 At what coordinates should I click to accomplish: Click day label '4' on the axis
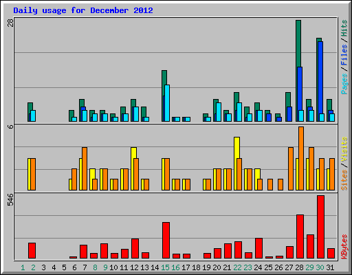(54, 267)
